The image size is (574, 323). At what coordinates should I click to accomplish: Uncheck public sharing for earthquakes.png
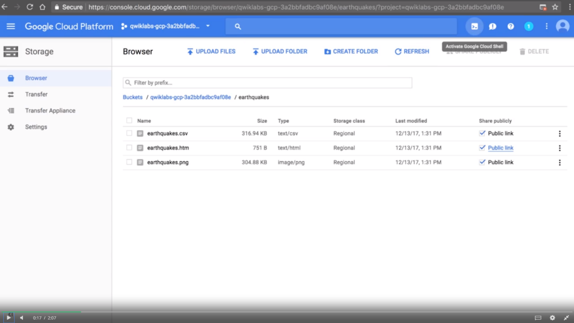point(482,162)
